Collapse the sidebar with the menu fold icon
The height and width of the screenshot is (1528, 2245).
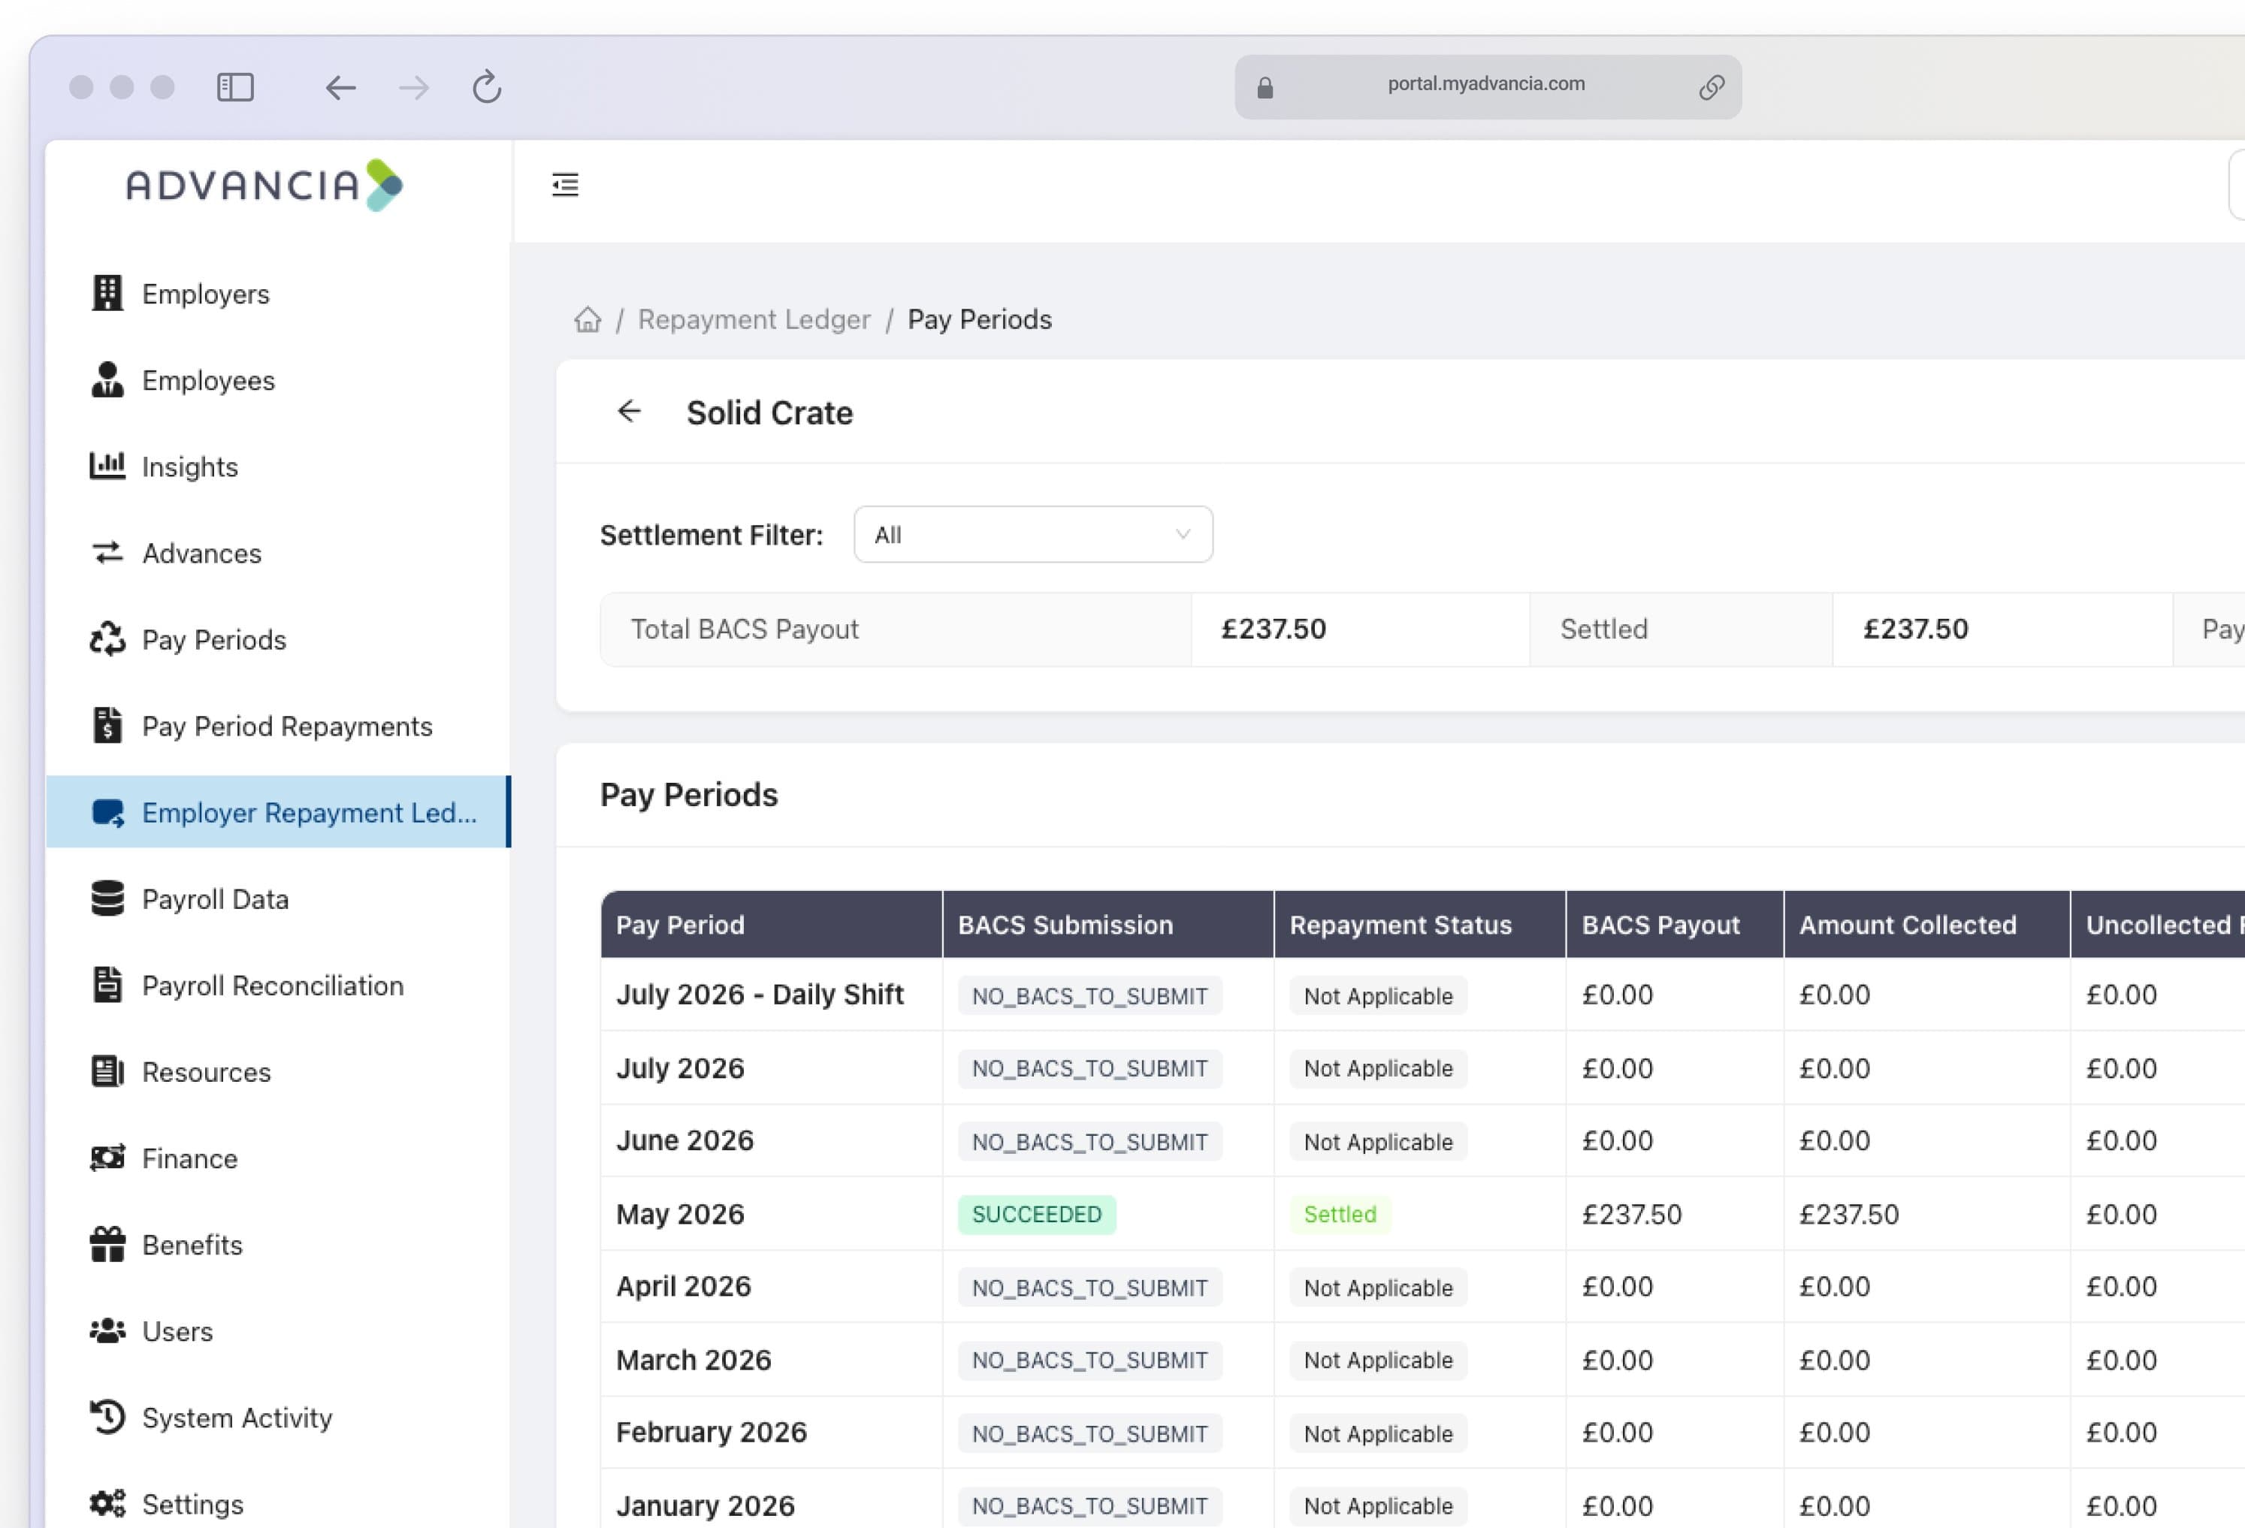[565, 185]
